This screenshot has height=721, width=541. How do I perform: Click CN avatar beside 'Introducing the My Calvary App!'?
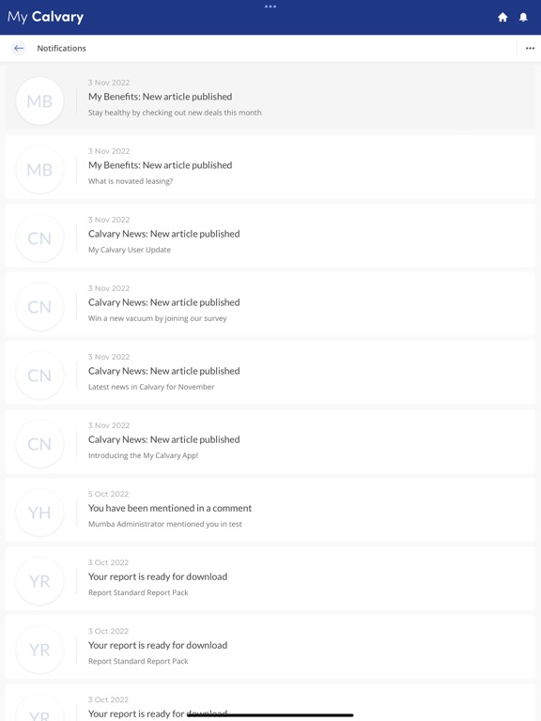tap(39, 444)
